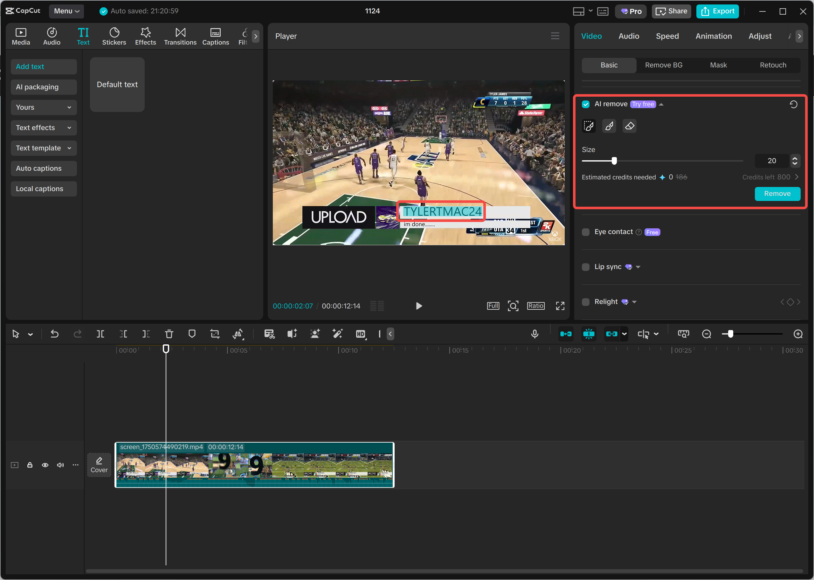Open the crop tool in the toolbar
This screenshot has width=814, height=580.
(x=215, y=334)
